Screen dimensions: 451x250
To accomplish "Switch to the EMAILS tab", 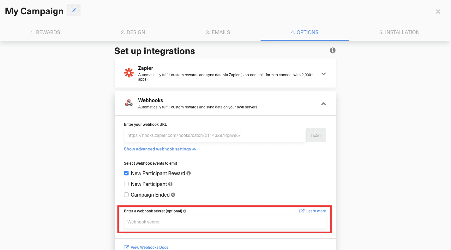I will [218, 32].
